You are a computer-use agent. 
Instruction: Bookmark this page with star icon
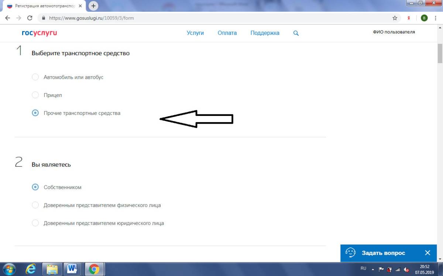395,18
